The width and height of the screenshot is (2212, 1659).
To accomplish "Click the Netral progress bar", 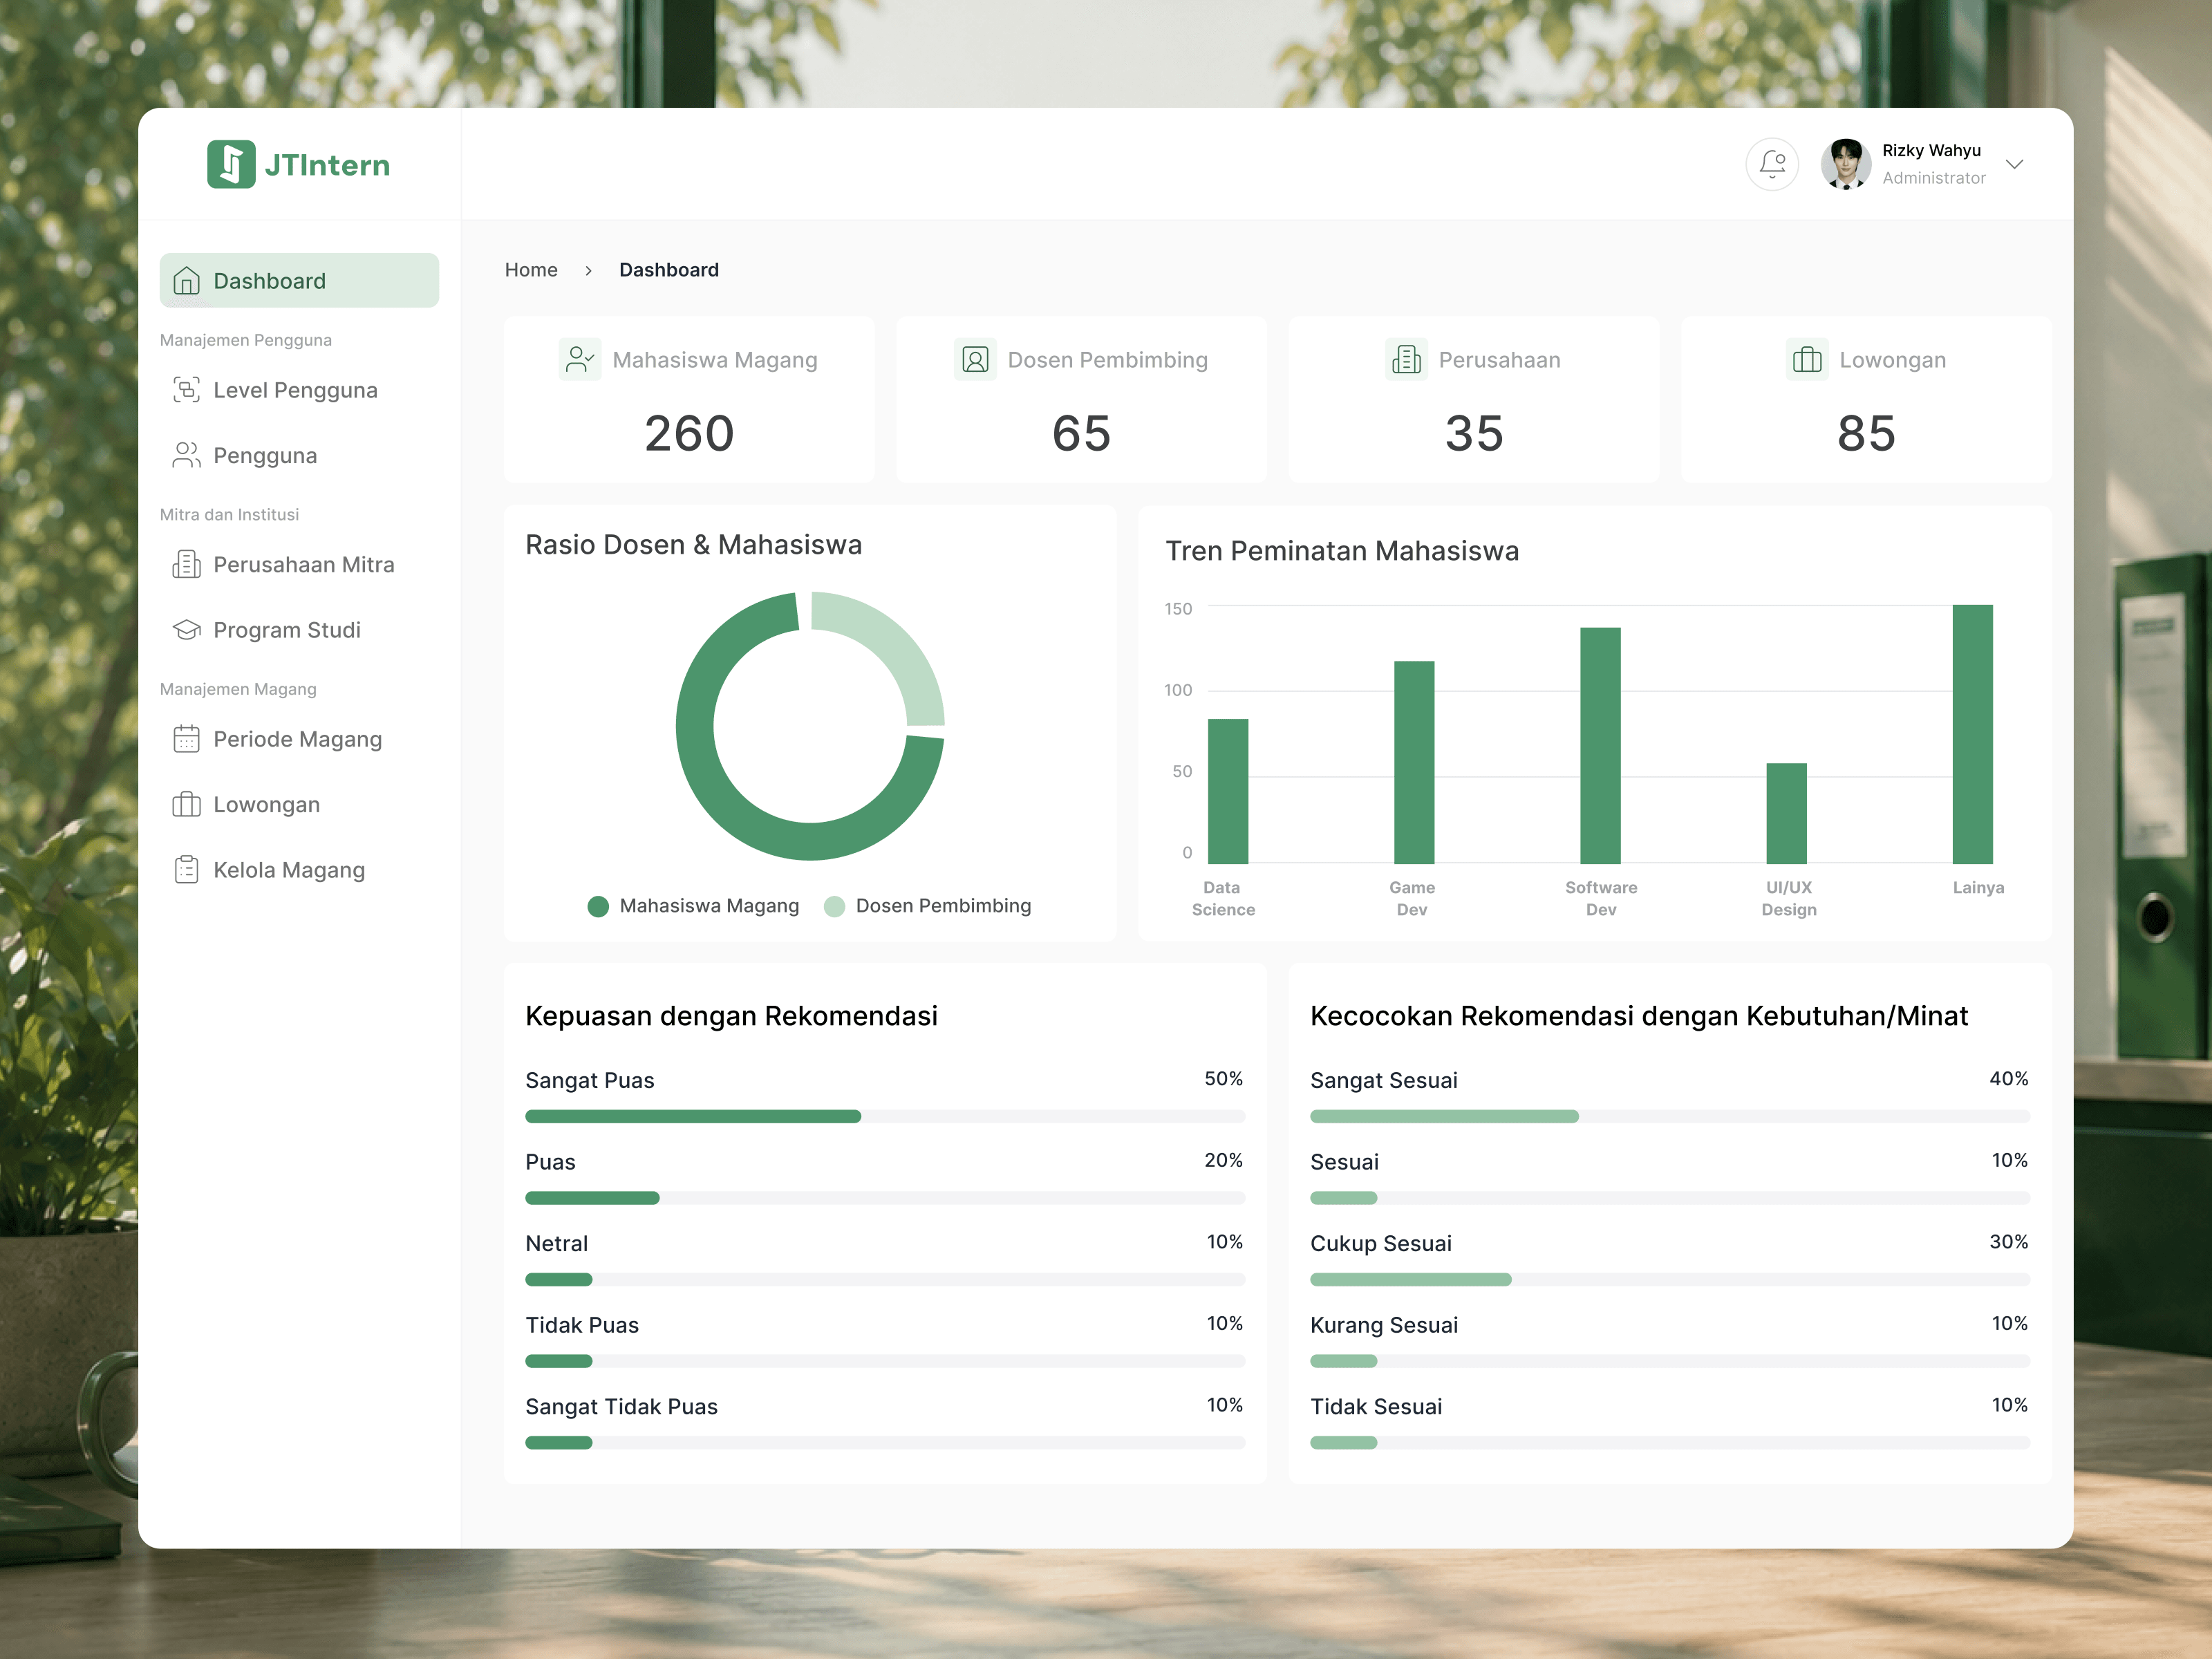I will pos(885,1279).
